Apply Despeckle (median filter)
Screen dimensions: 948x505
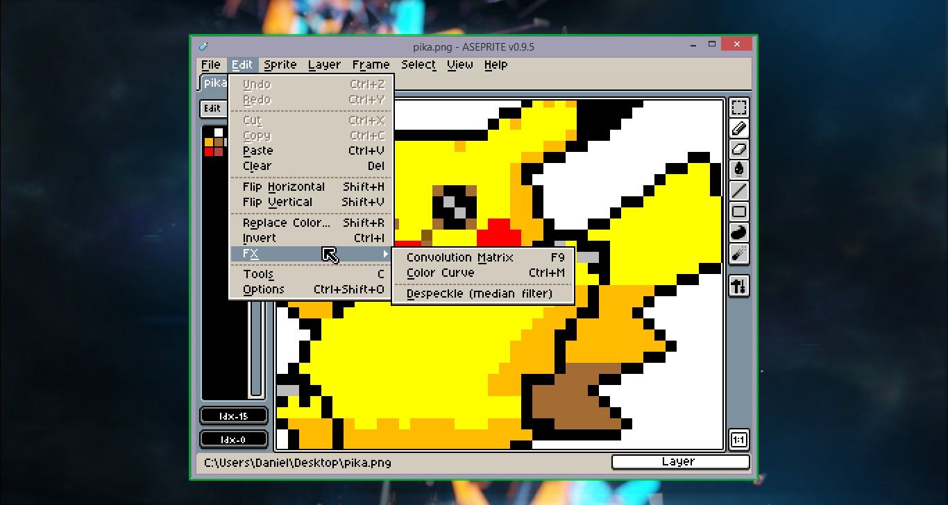[484, 293]
